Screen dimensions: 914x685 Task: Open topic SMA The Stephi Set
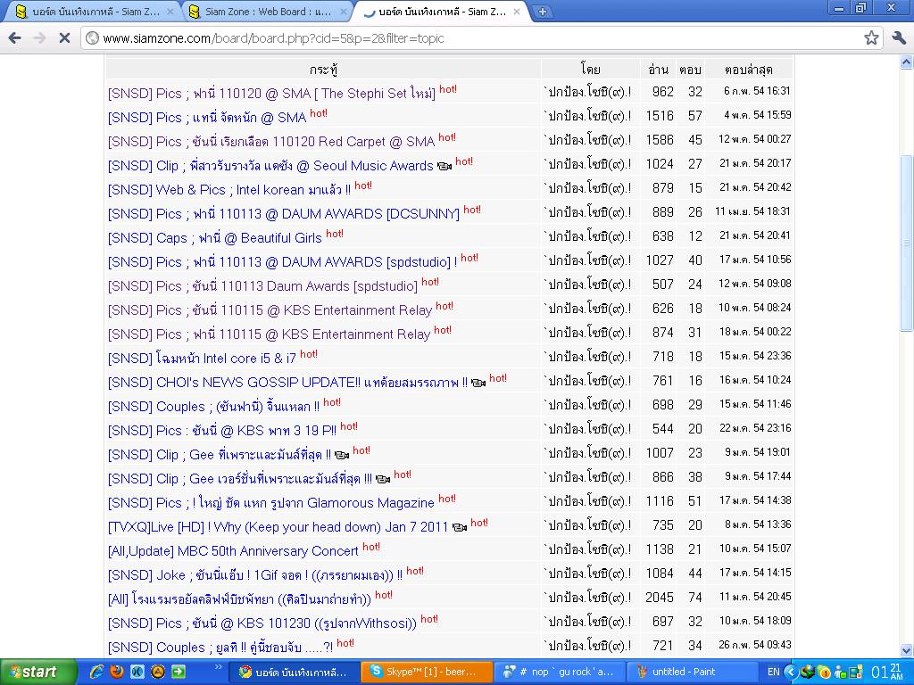tap(271, 93)
